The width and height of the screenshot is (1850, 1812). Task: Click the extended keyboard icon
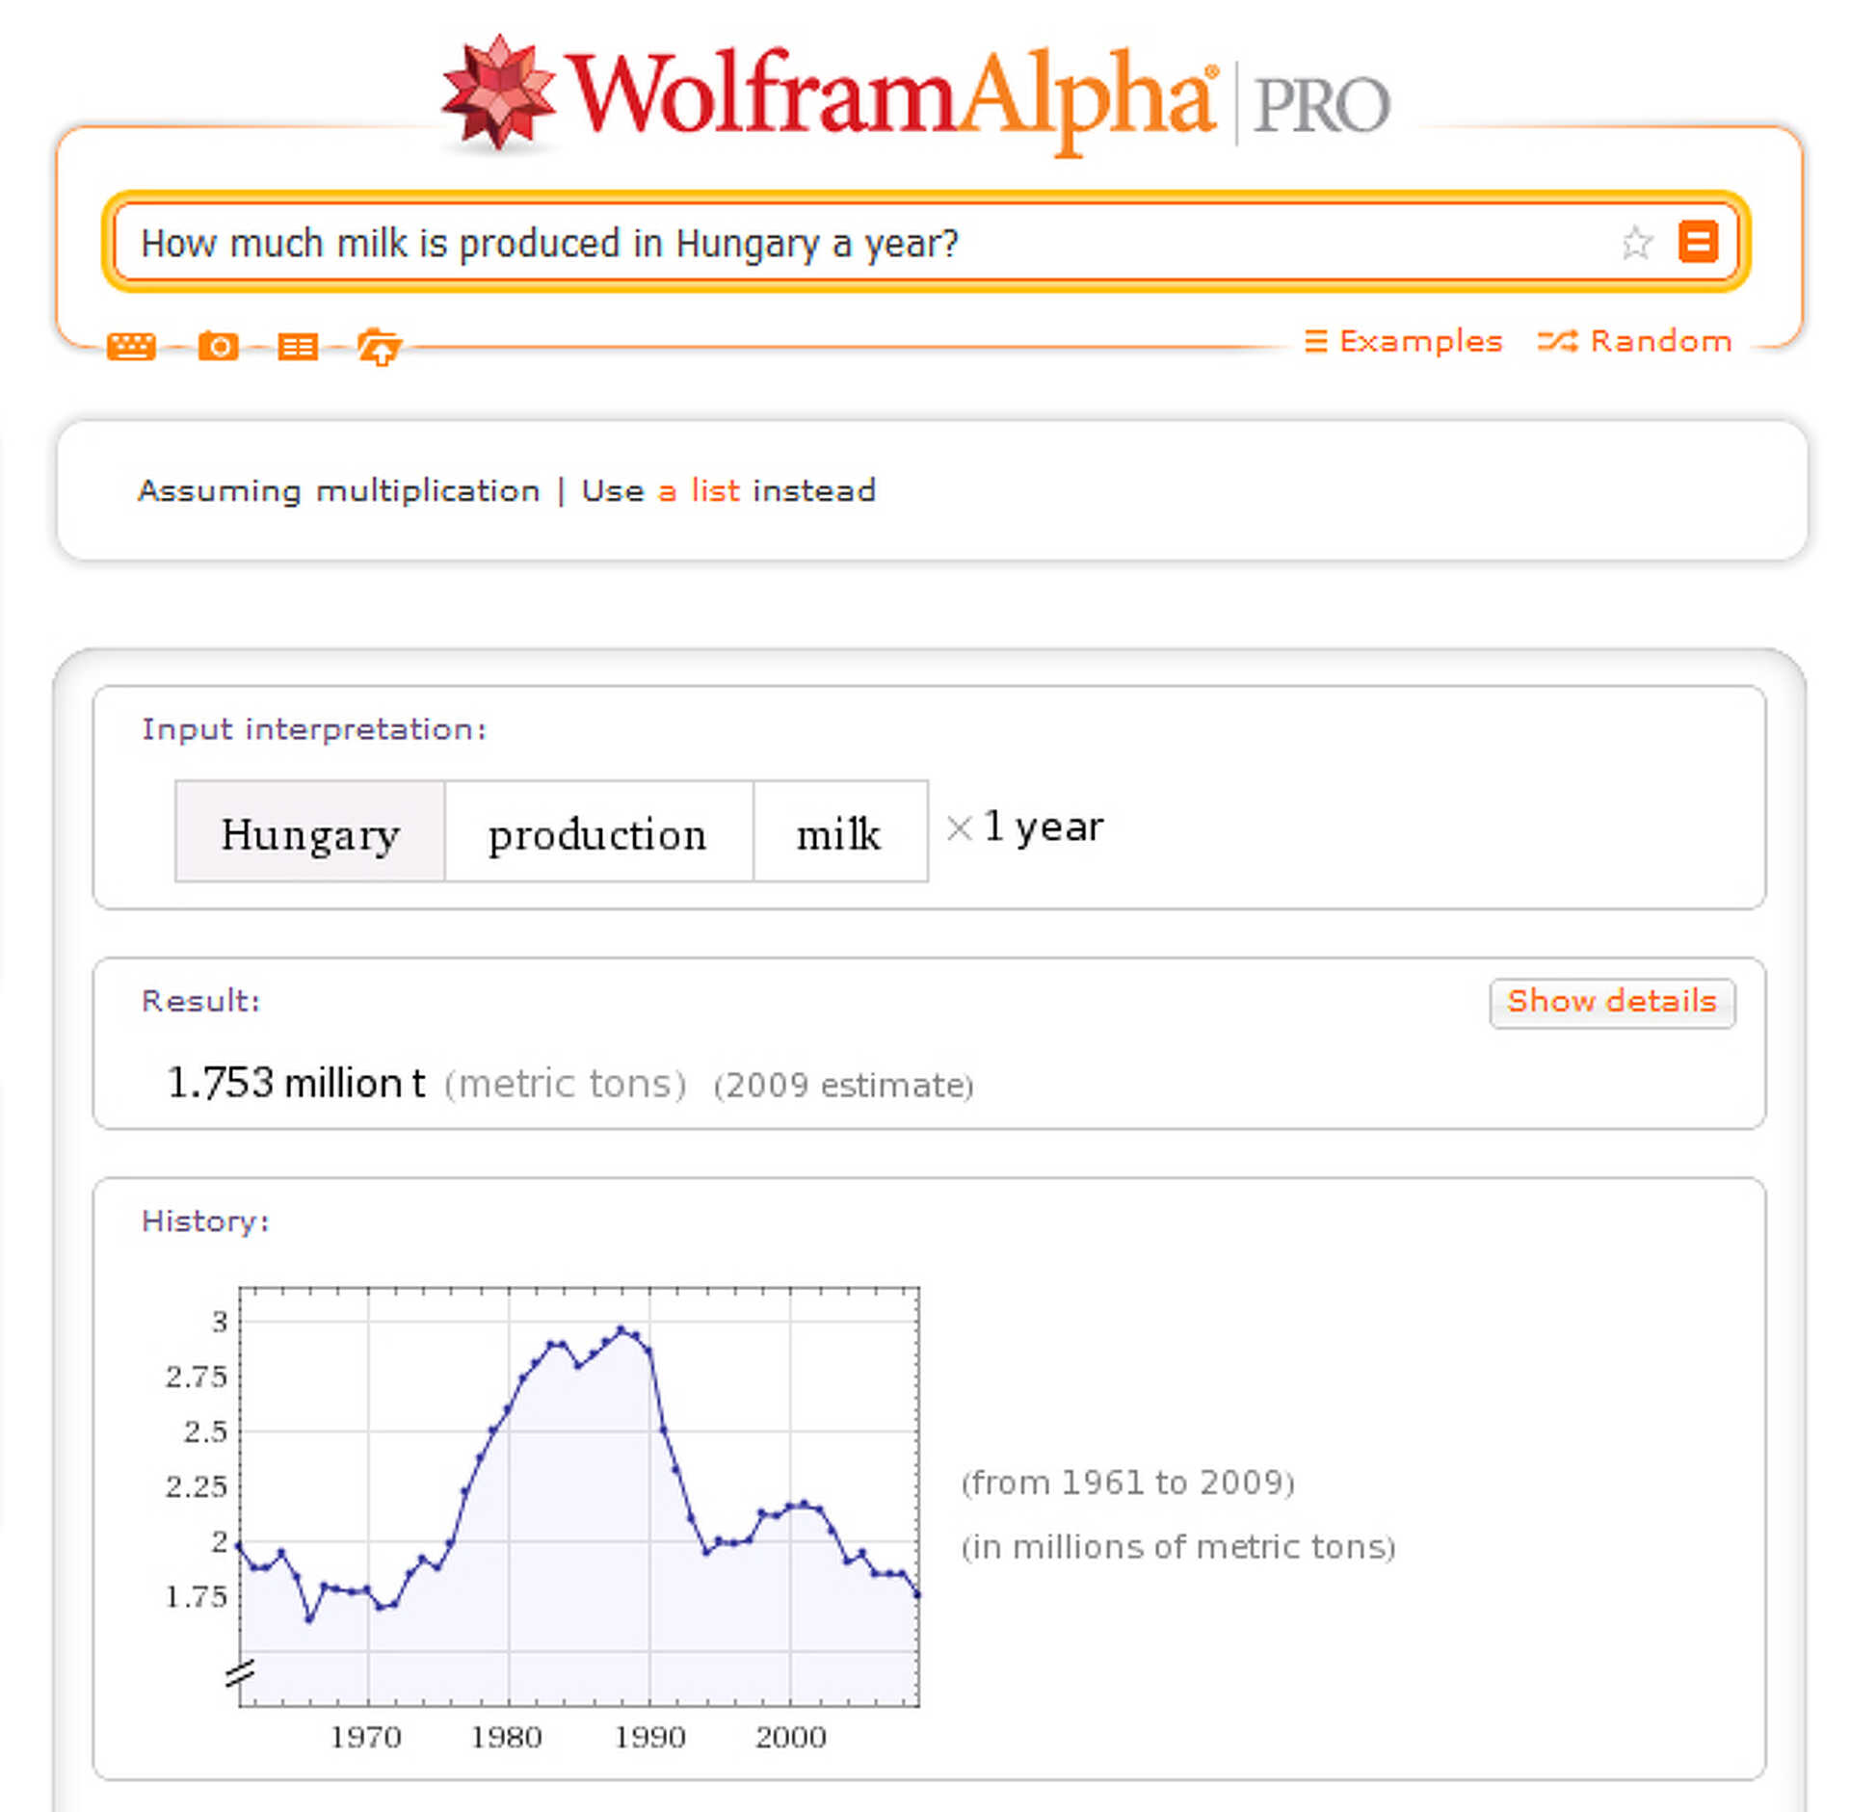tap(131, 346)
